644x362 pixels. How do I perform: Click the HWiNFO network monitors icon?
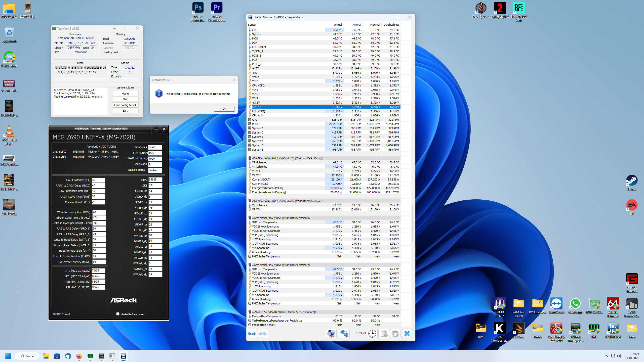[x=344, y=334]
